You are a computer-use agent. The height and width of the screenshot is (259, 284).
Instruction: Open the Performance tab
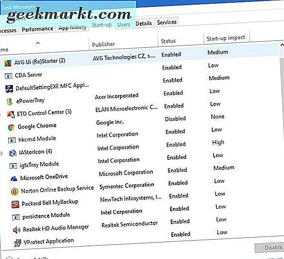pos(37,28)
